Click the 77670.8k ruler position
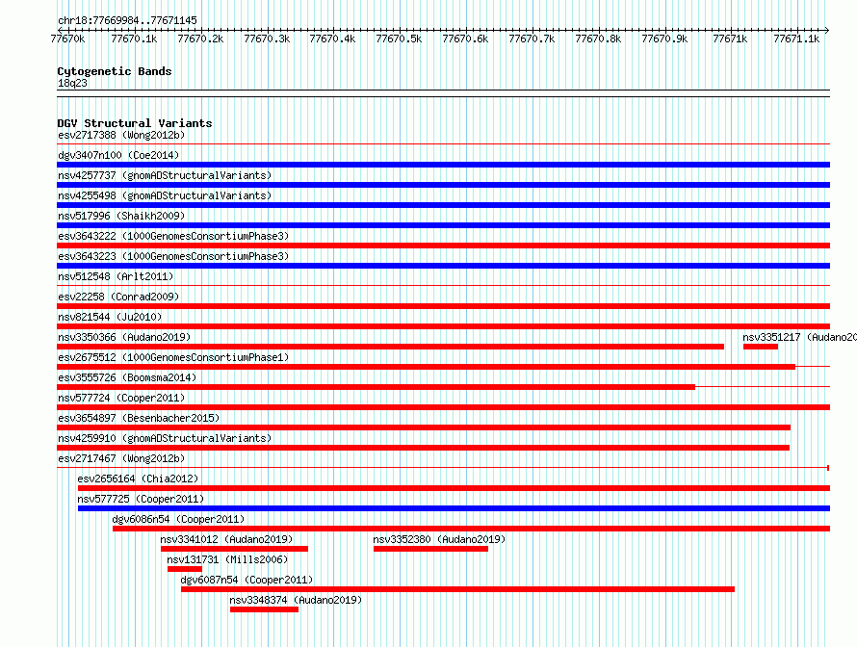857x647 pixels. pyautogui.click(x=598, y=39)
